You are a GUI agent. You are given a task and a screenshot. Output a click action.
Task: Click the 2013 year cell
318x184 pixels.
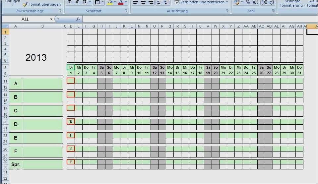36,57
